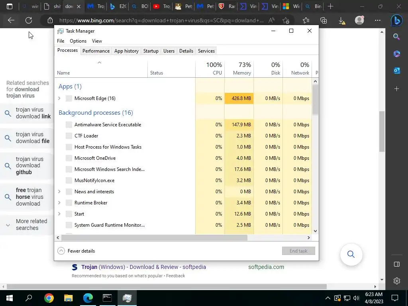Switch to the YouTube tab in Edge

click(161, 6)
